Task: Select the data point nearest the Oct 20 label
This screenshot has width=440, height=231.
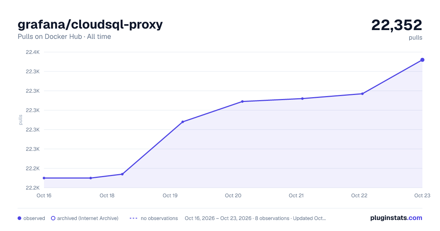Action: 242,102
